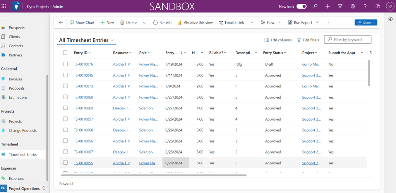Open Invoices in the sidebar

pos(15,79)
